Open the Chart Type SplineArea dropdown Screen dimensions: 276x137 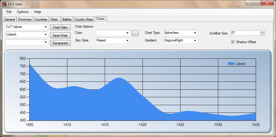195,33
